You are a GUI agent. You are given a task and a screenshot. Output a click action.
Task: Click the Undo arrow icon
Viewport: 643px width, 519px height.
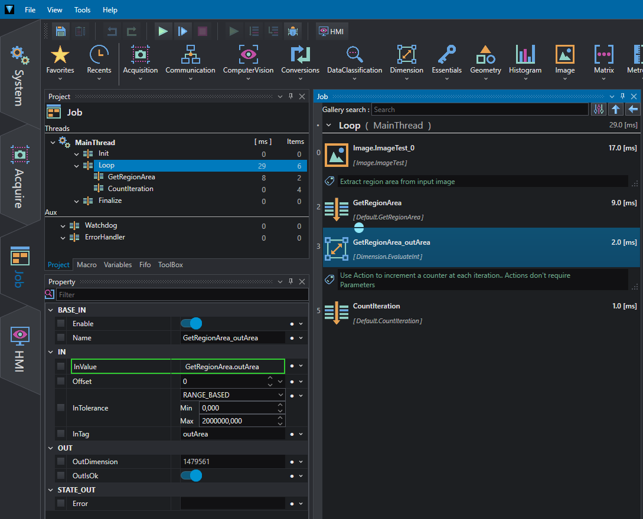pos(112,31)
